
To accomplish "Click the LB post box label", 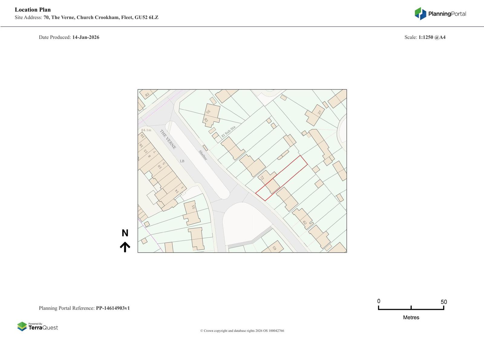I will pos(182,161).
